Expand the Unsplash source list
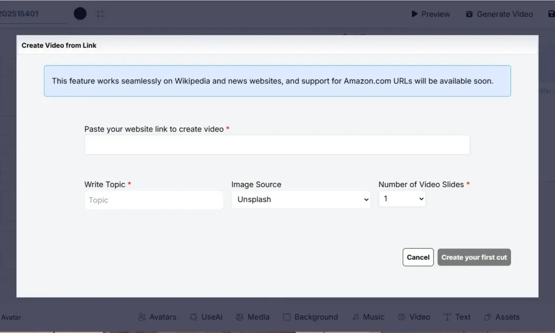Screen dimensions: 555x333 301,199
